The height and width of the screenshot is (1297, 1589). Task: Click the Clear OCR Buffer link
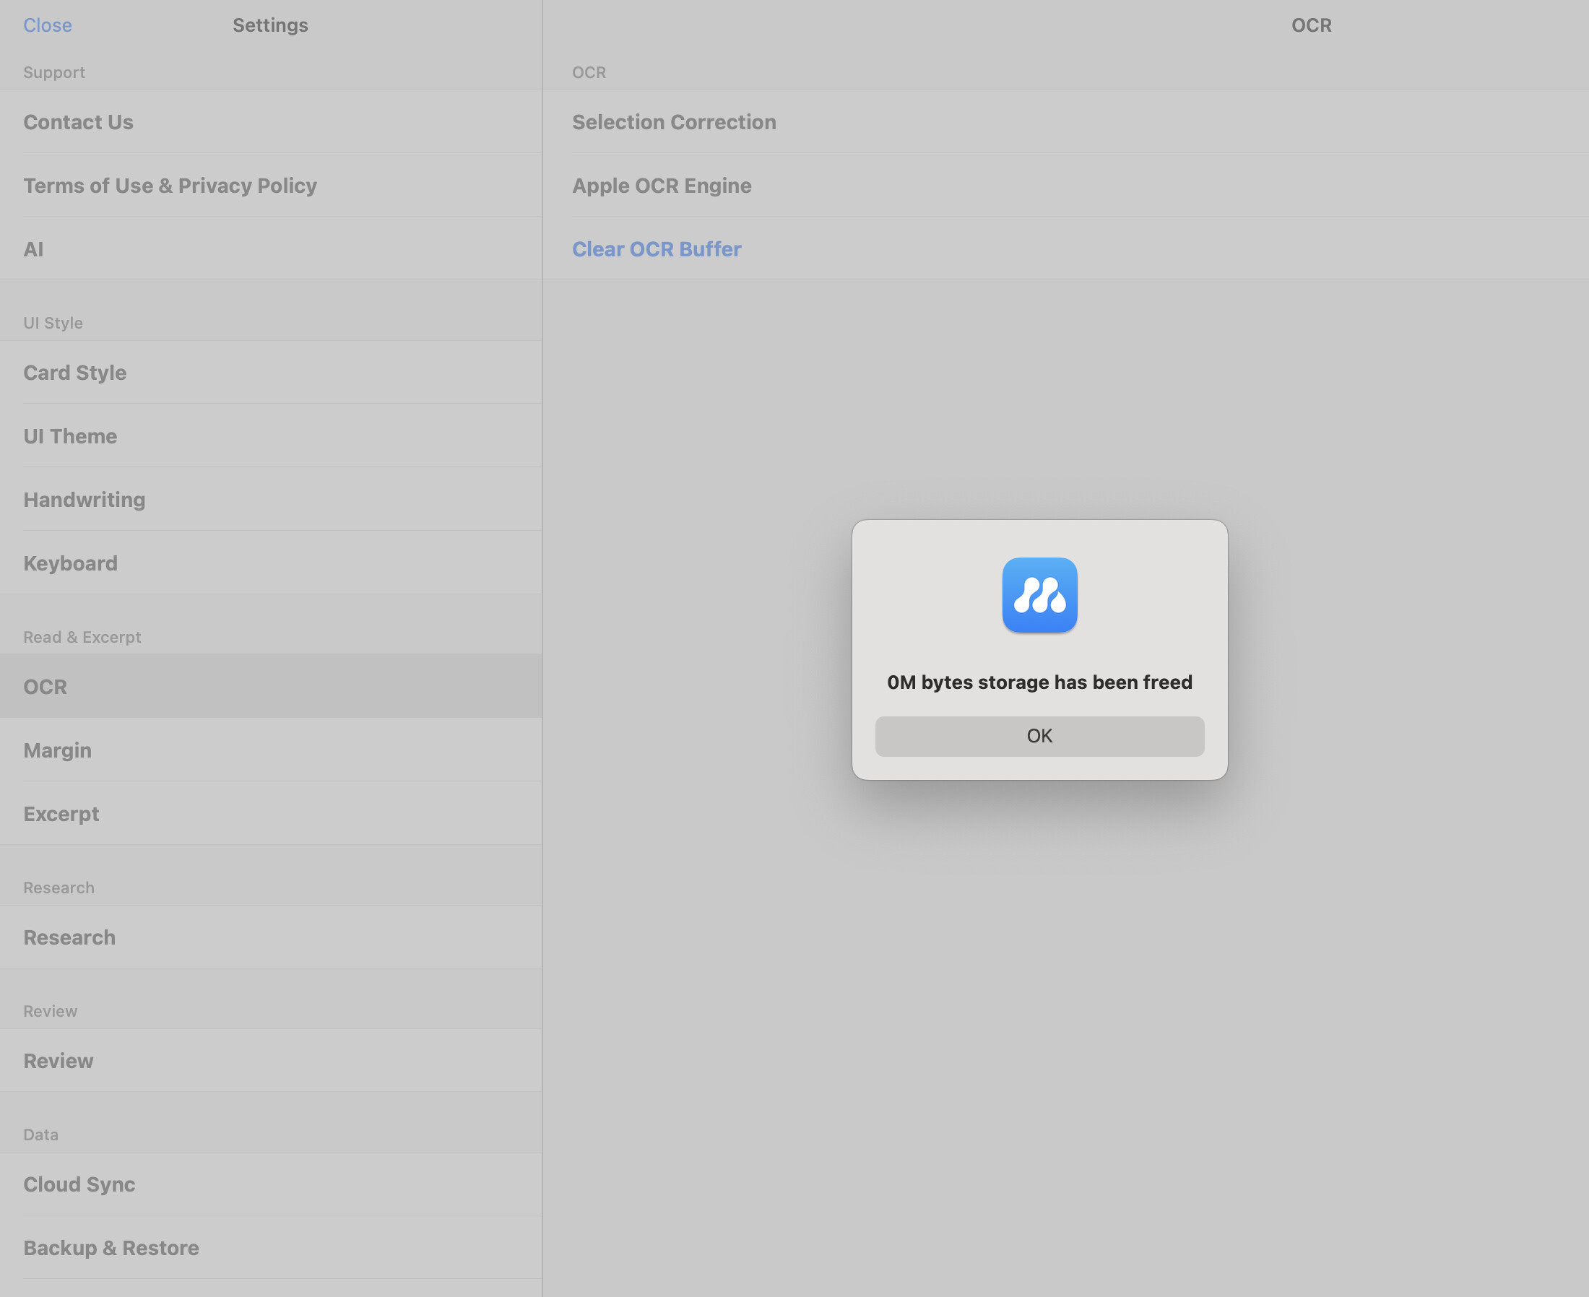(x=657, y=249)
